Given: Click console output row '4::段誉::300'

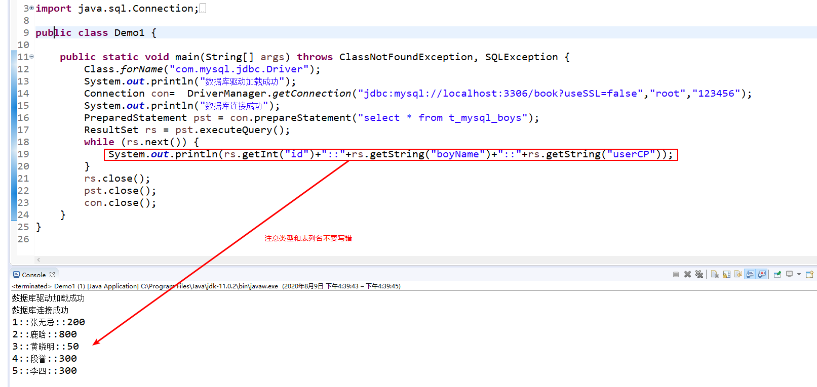Looking at the screenshot, I should coord(45,359).
